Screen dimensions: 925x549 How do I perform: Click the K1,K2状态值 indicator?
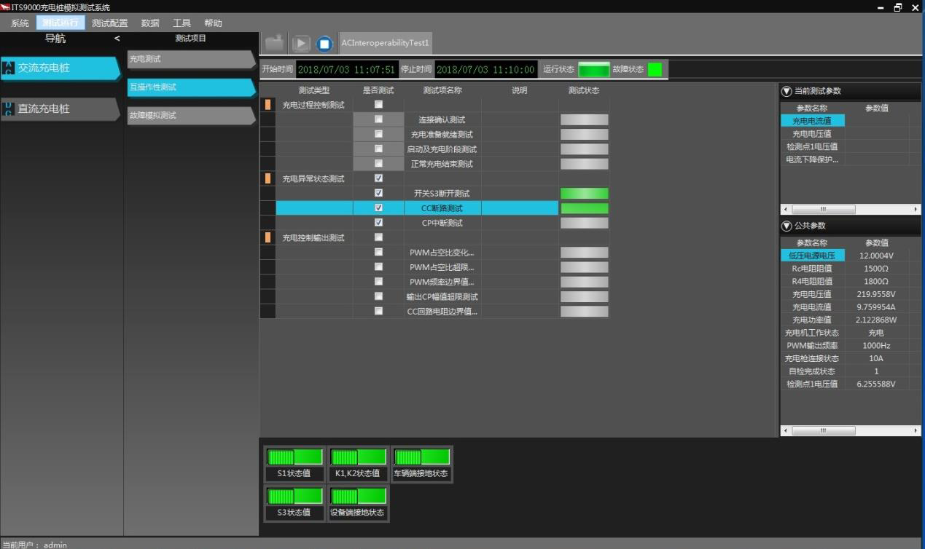[x=358, y=457]
